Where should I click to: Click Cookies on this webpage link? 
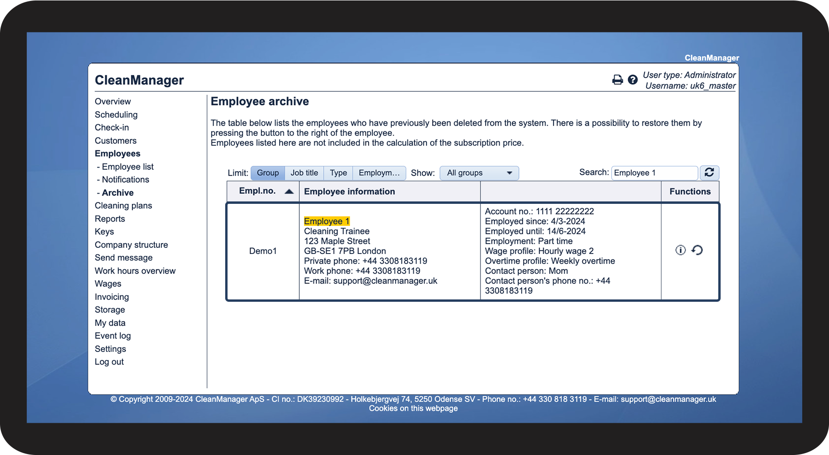point(413,409)
